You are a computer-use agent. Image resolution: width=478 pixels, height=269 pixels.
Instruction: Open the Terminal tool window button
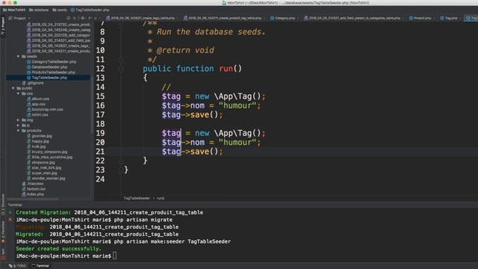pos(40,266)
